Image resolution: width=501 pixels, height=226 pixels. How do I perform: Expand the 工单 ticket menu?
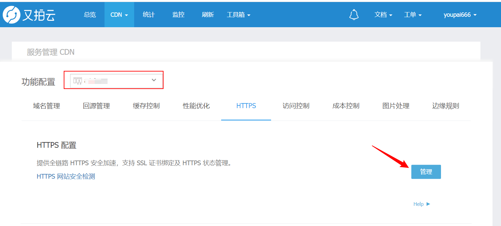coord(413,15)
